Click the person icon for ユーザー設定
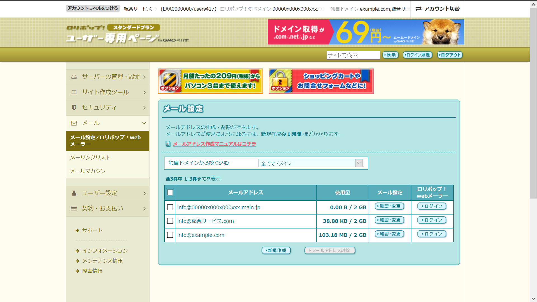The image size is (537, 302). [74, 193]
